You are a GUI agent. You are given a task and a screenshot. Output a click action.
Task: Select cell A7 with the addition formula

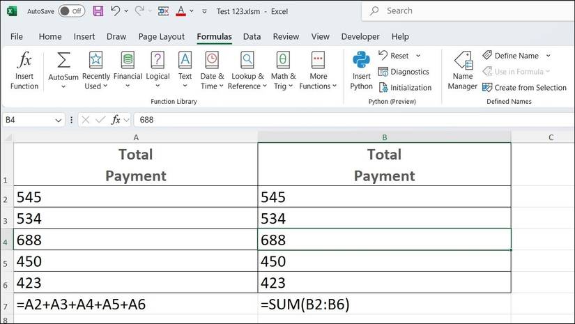click(x=135, y=304)
